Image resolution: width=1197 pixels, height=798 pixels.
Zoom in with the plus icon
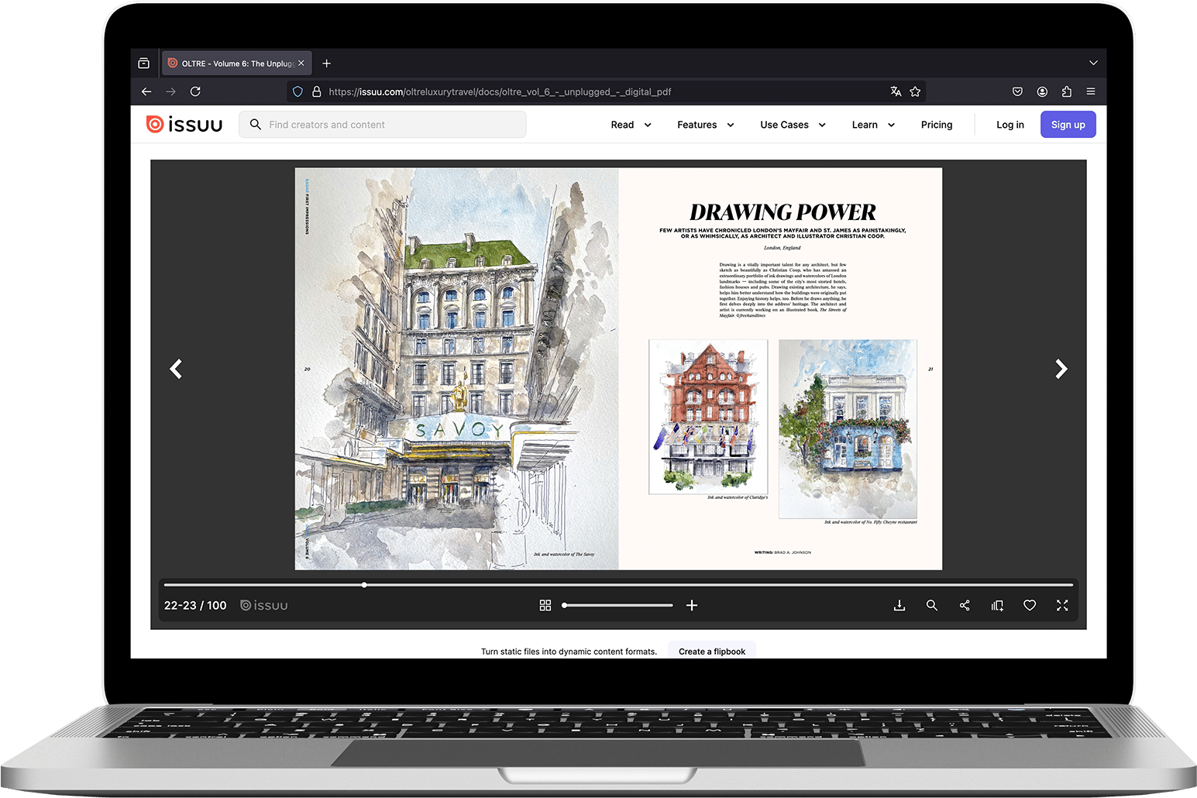click(692, 605)
